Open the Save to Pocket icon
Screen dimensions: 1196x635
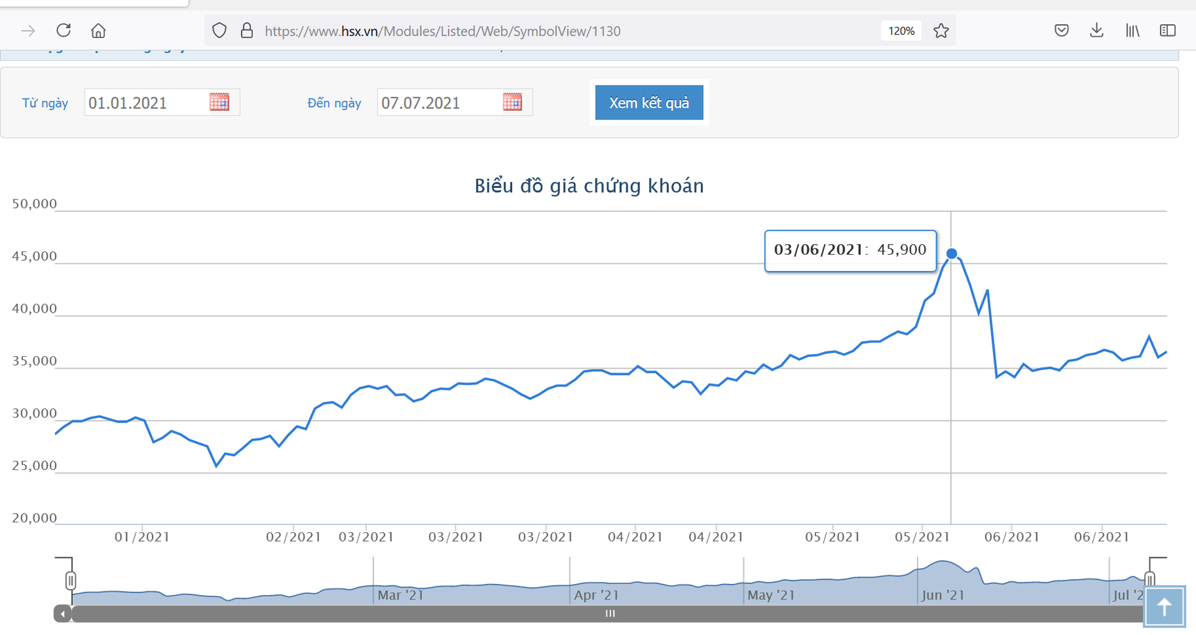click(1061, 31)
